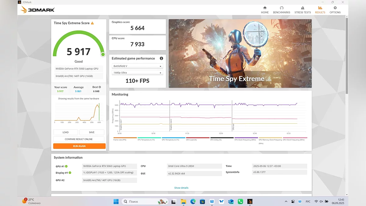Click the info icon beside Best score

tap(100, 87)
